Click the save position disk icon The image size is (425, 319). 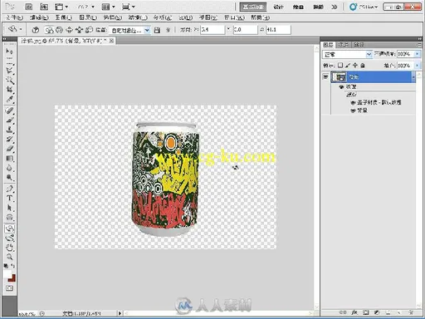click(157, 30)
